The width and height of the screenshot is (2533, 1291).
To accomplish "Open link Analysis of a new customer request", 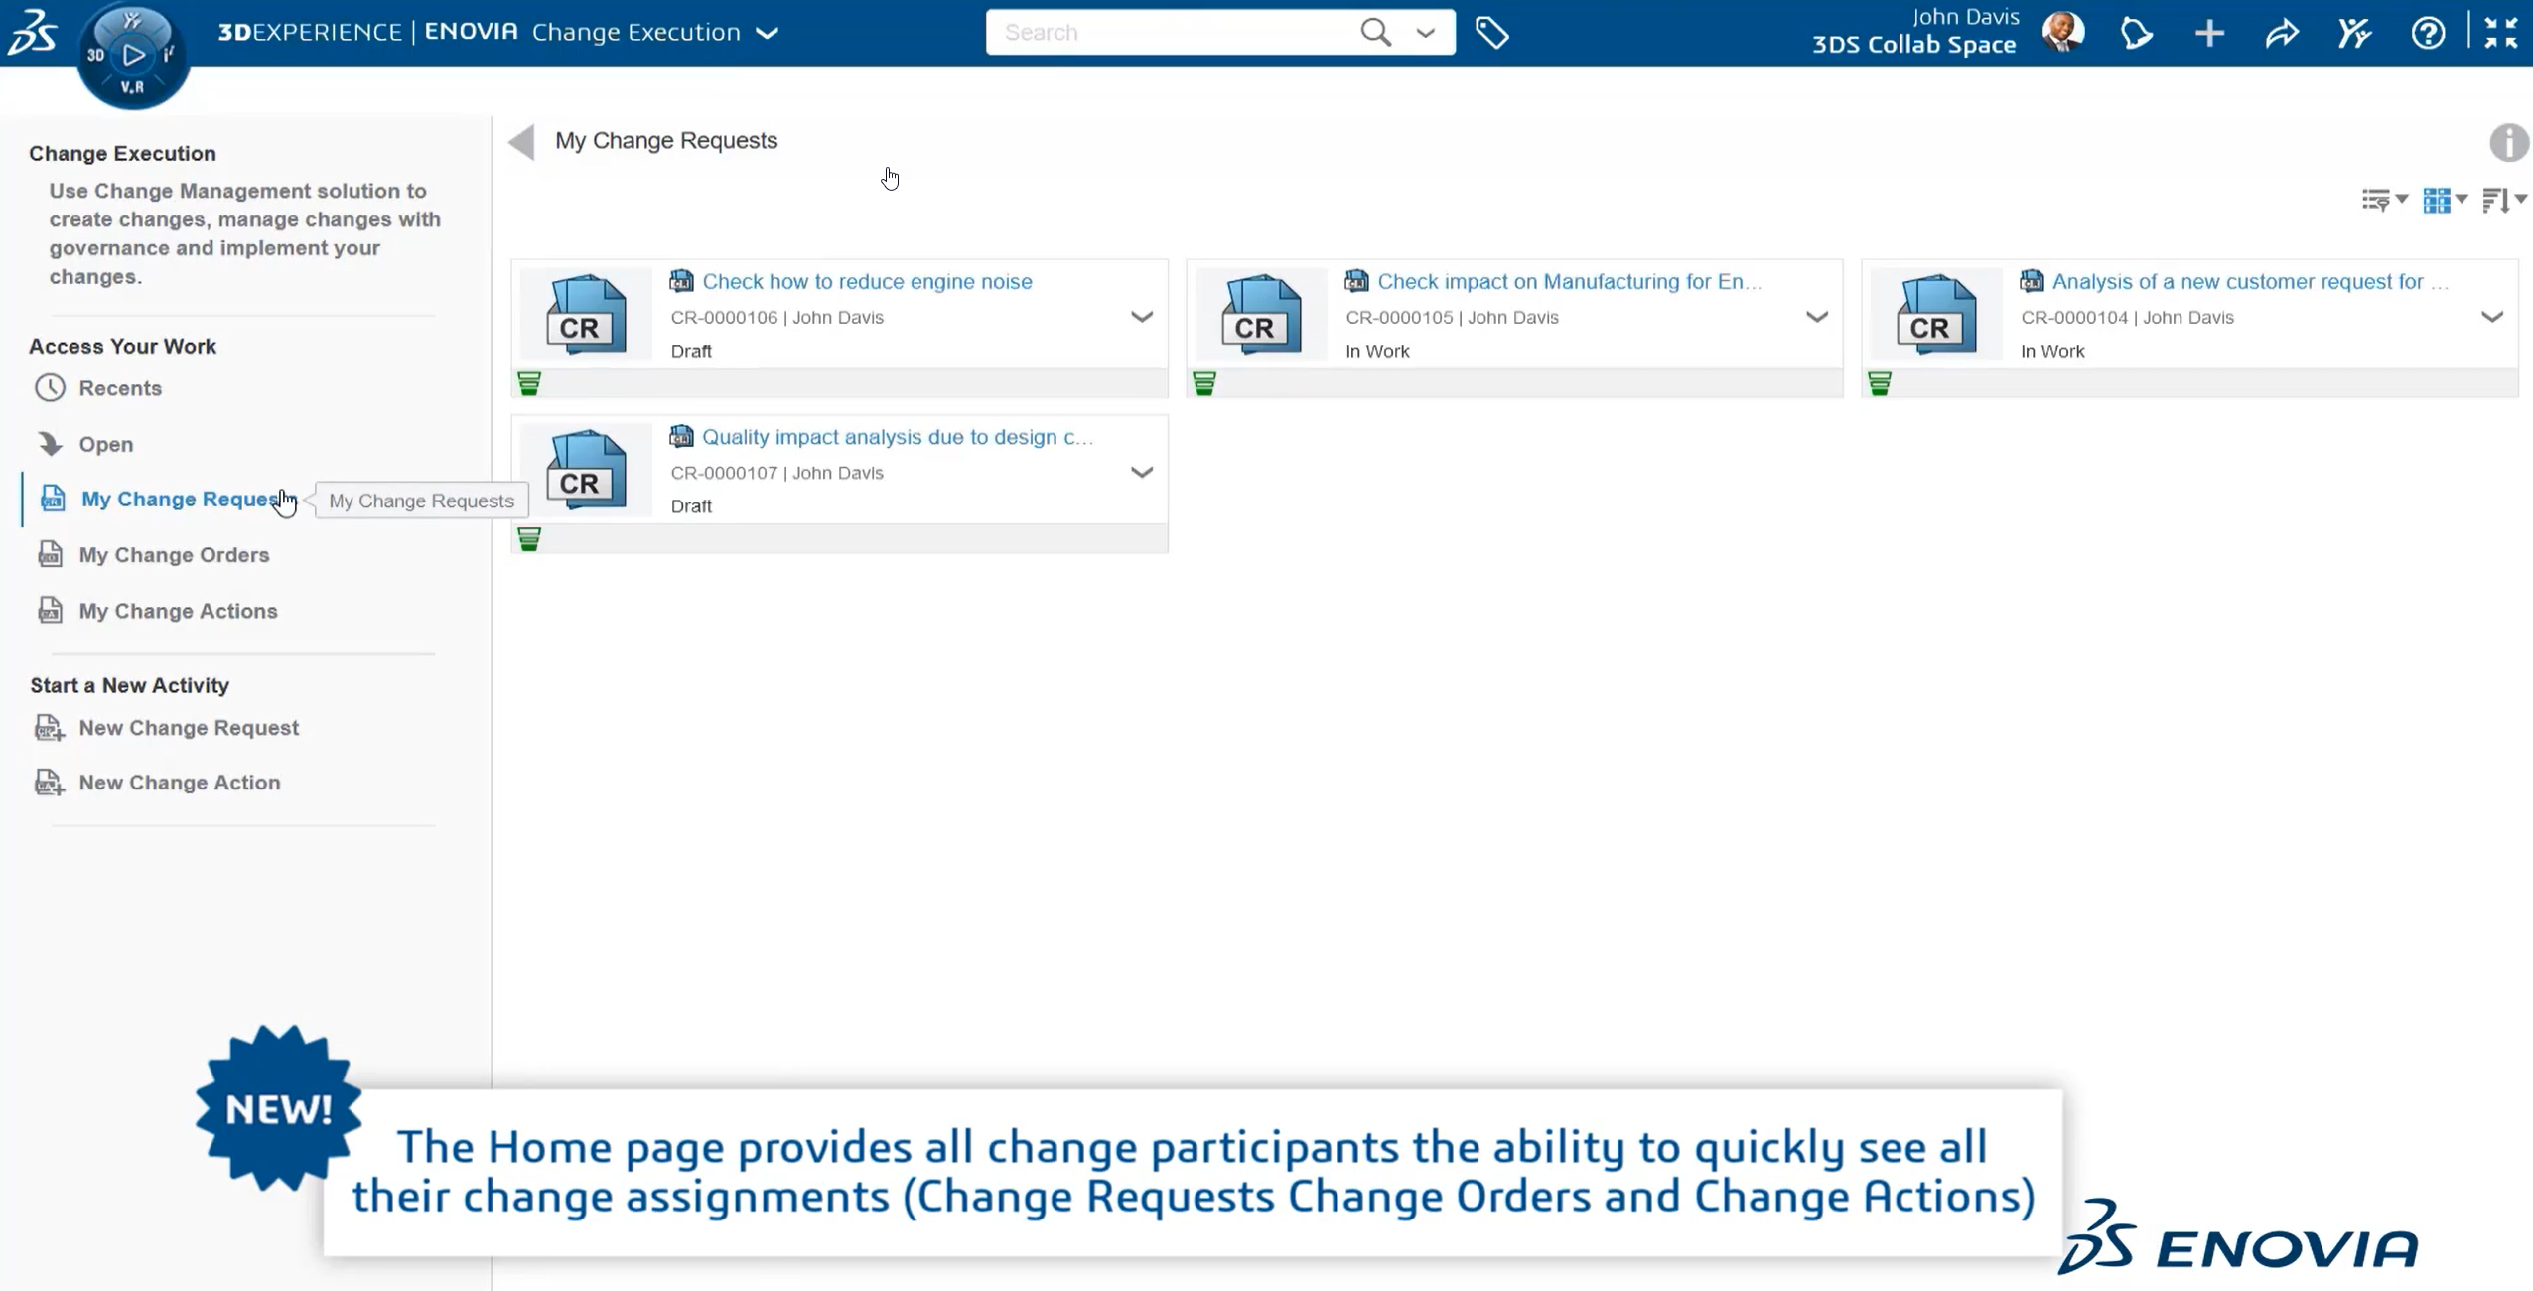I will point(2249,281).
